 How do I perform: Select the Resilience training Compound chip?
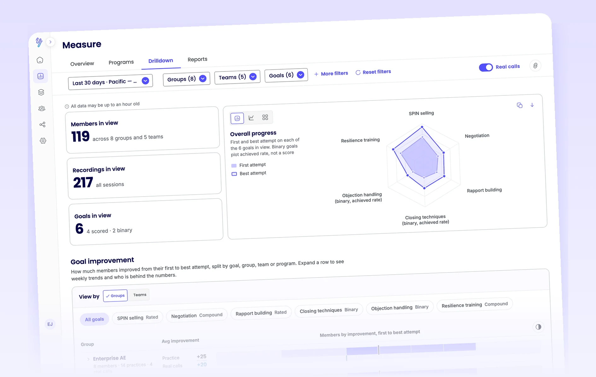[x=475, y=305]
